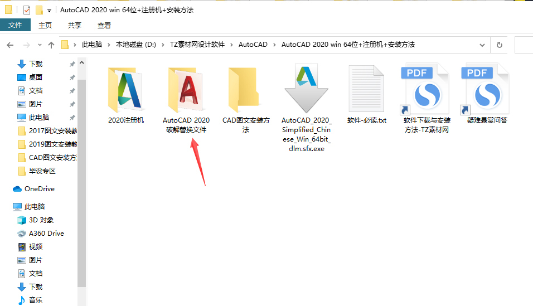Screen dimensions: 533x306
Task: Open 音乐 in navigation pane
Action: pyautogui.click(x=30, y=300)
